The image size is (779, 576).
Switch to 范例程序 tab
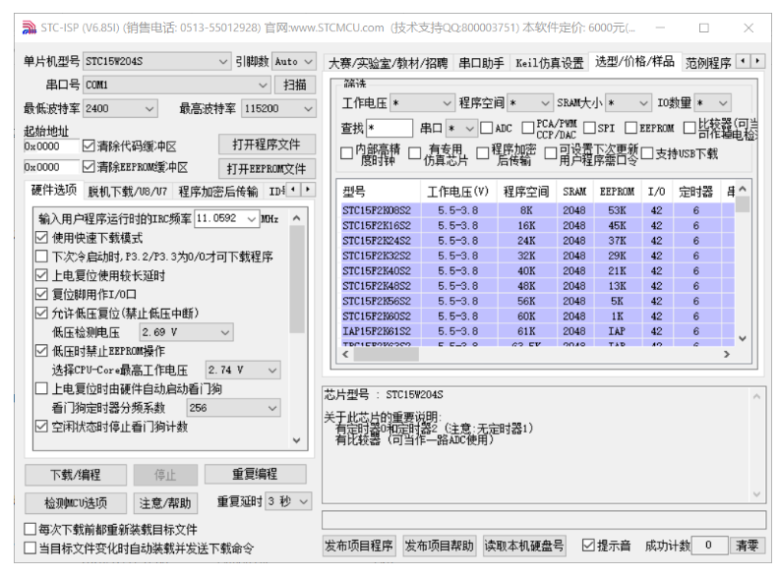708,63
